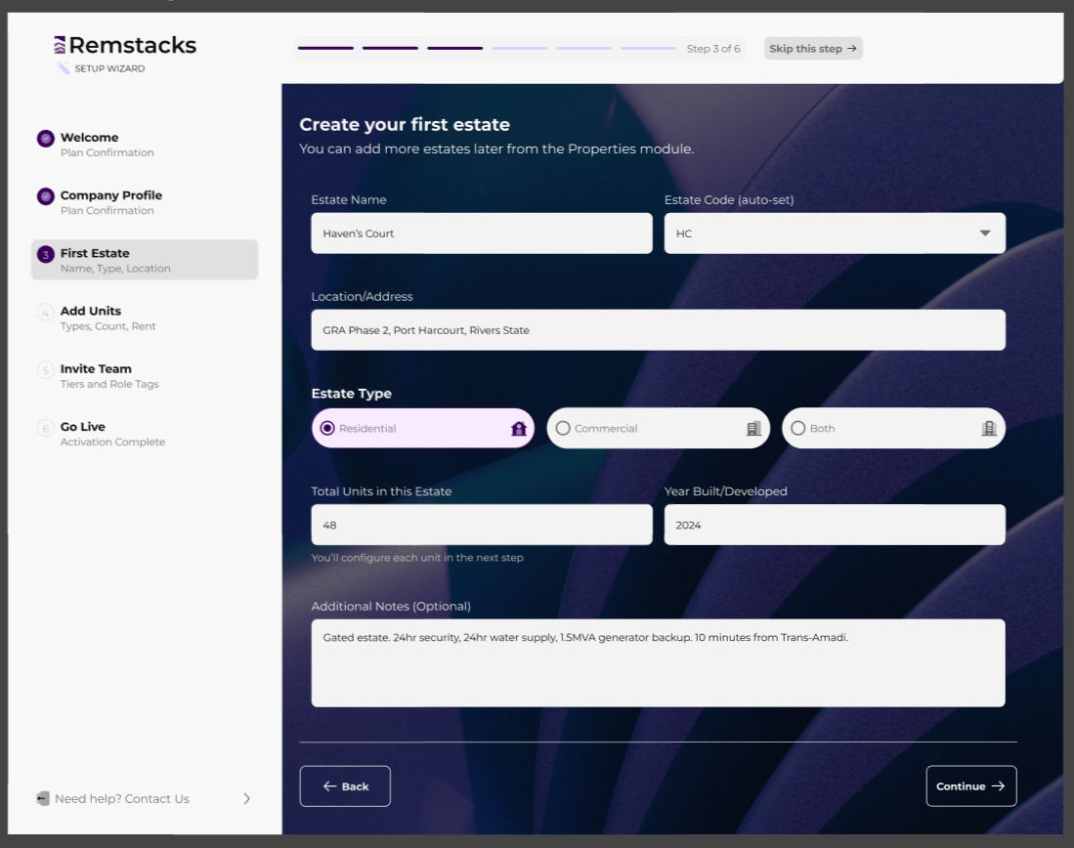Click the first progress bar segment
Image resolution: width=1074 pixels, height=848 pixels.
[x=326, y=49]
